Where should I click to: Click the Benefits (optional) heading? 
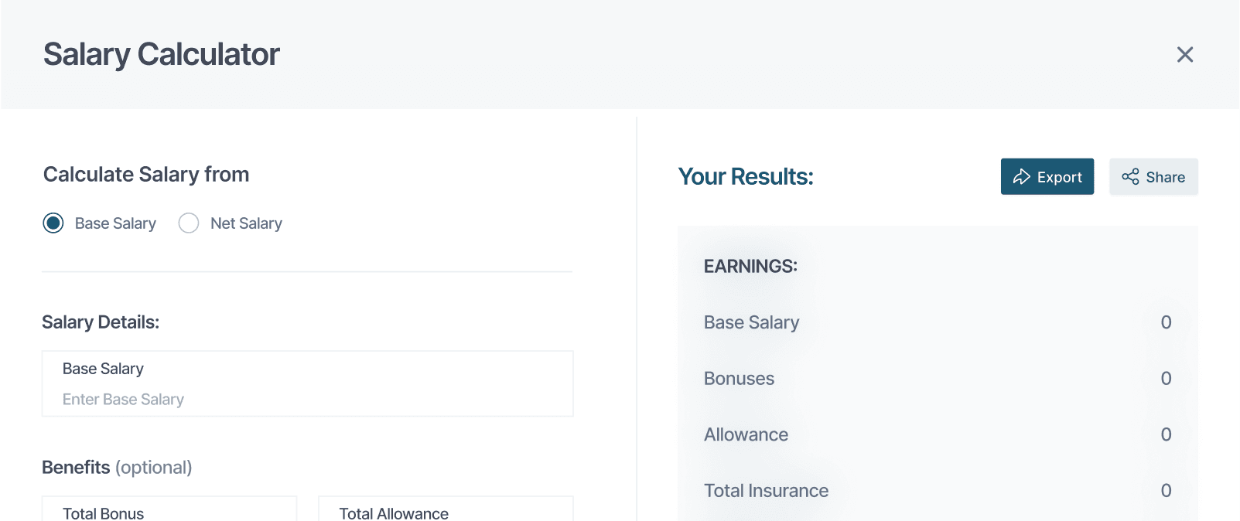[117, 468]
